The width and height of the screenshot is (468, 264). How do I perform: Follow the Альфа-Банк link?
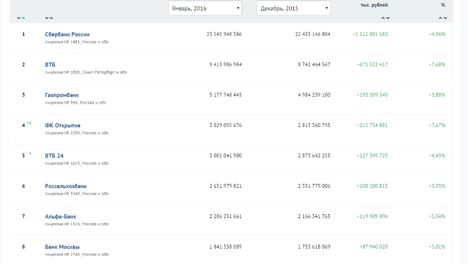click(61, 217)
